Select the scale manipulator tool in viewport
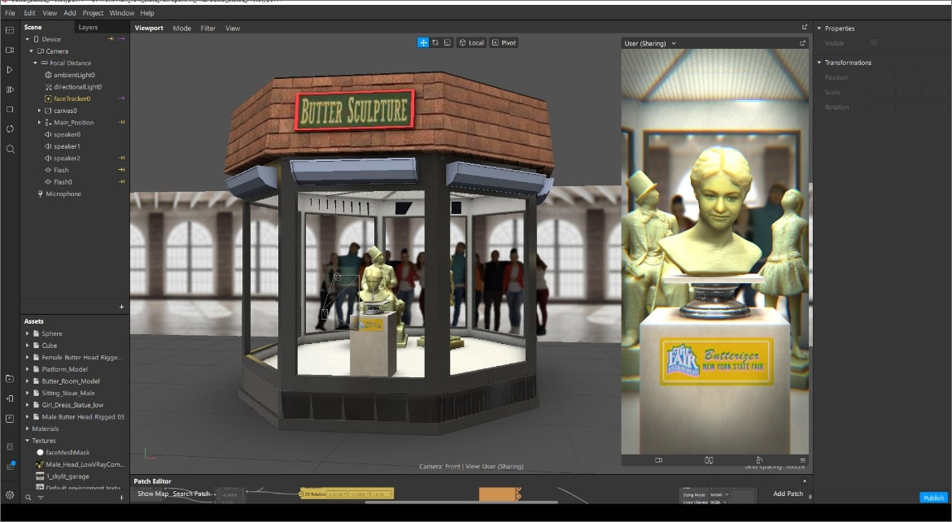Viewport: 952px width, 522px height. tap(448, 42)
